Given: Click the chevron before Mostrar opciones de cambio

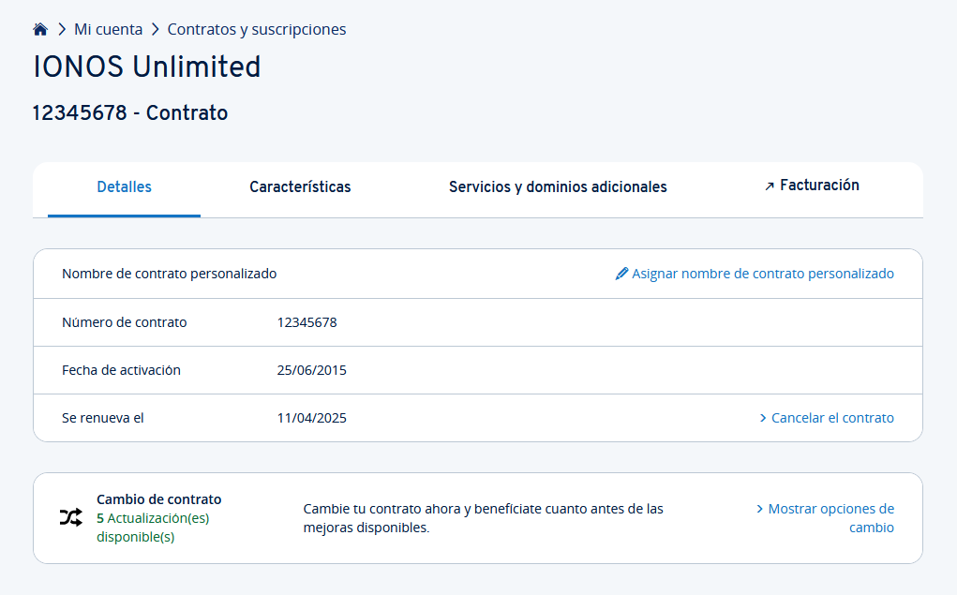Looking at the screenshot, I should tap(760, 509).
